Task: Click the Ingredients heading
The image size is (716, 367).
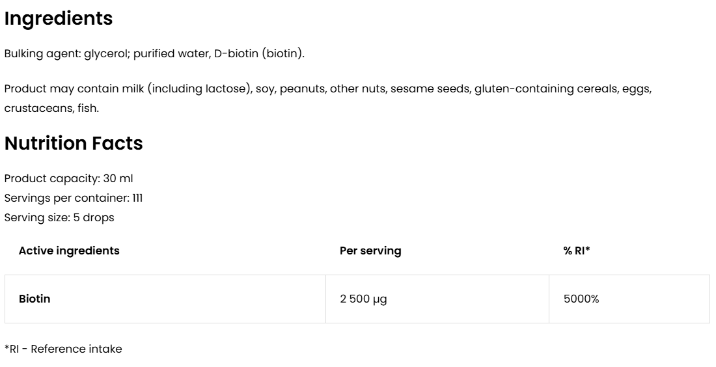Action: point(59,19)
